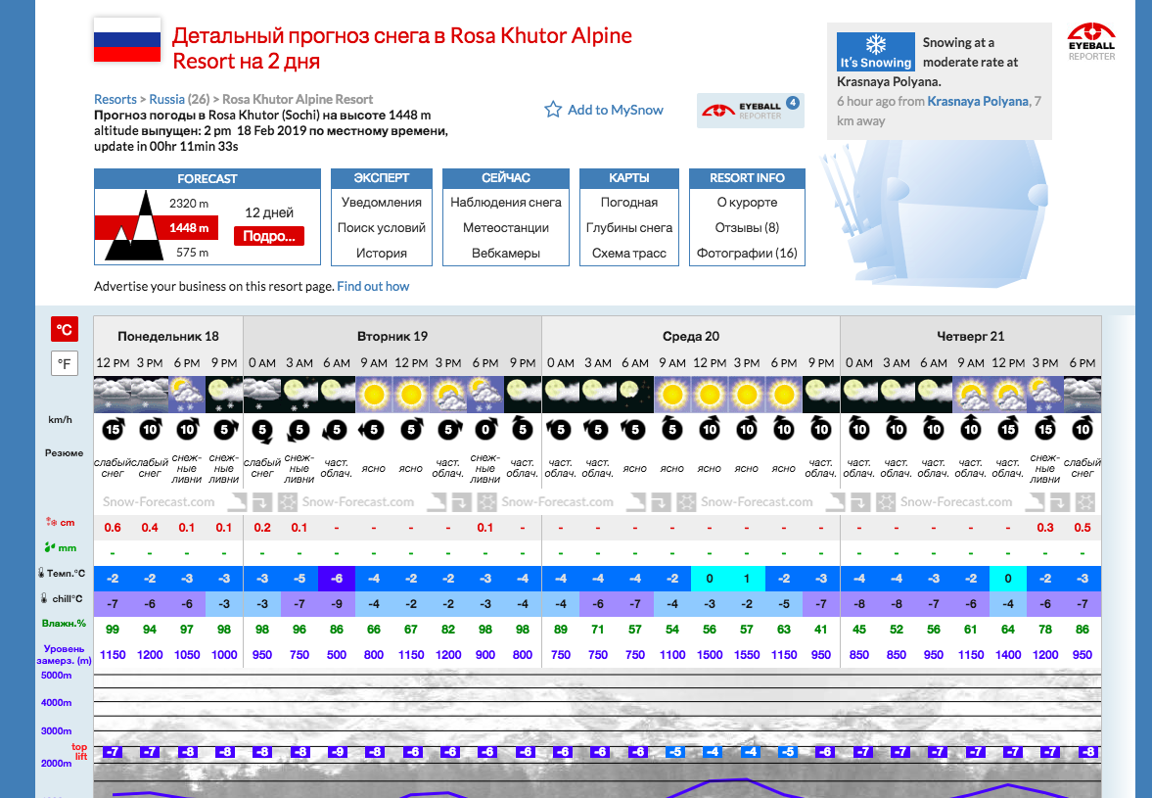Screen dimensions: 1152x798
Task: Open Погодная maps item
Action: [629, 202]
